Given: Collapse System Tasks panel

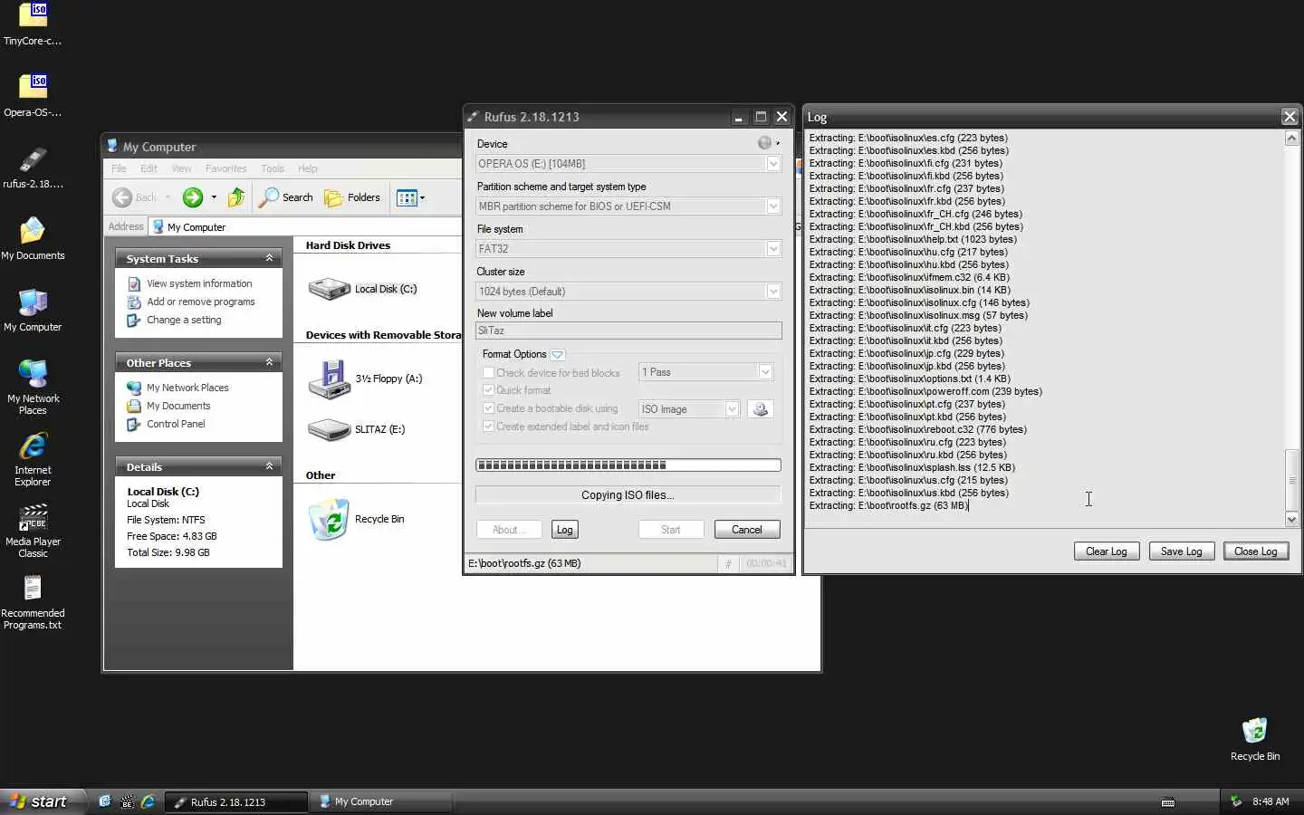Looking at the screenshot, I should pos(269,258).
